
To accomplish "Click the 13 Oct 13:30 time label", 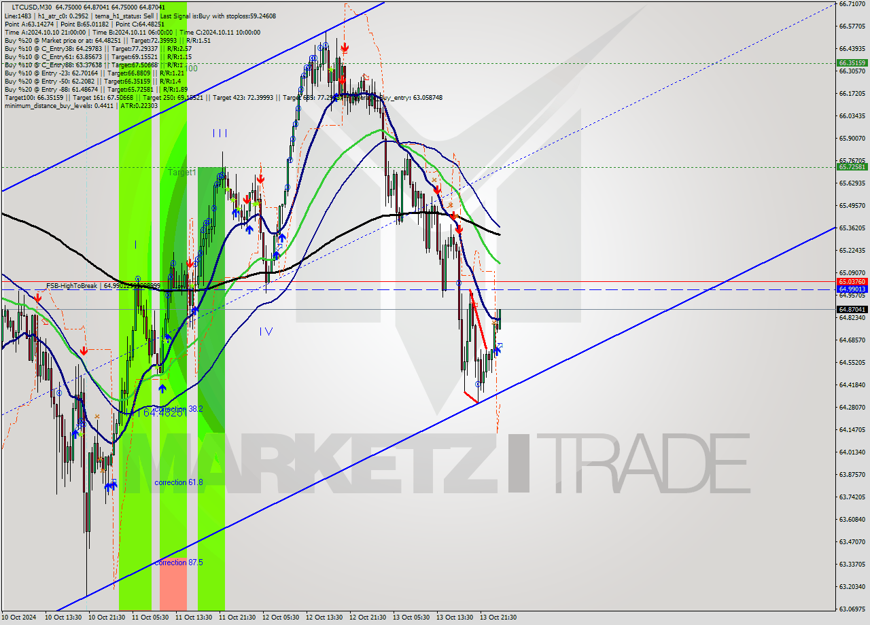I will click(455, 618).
